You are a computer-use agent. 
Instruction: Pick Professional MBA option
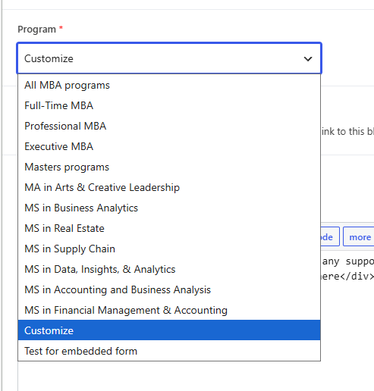click(x=169, y=126)
